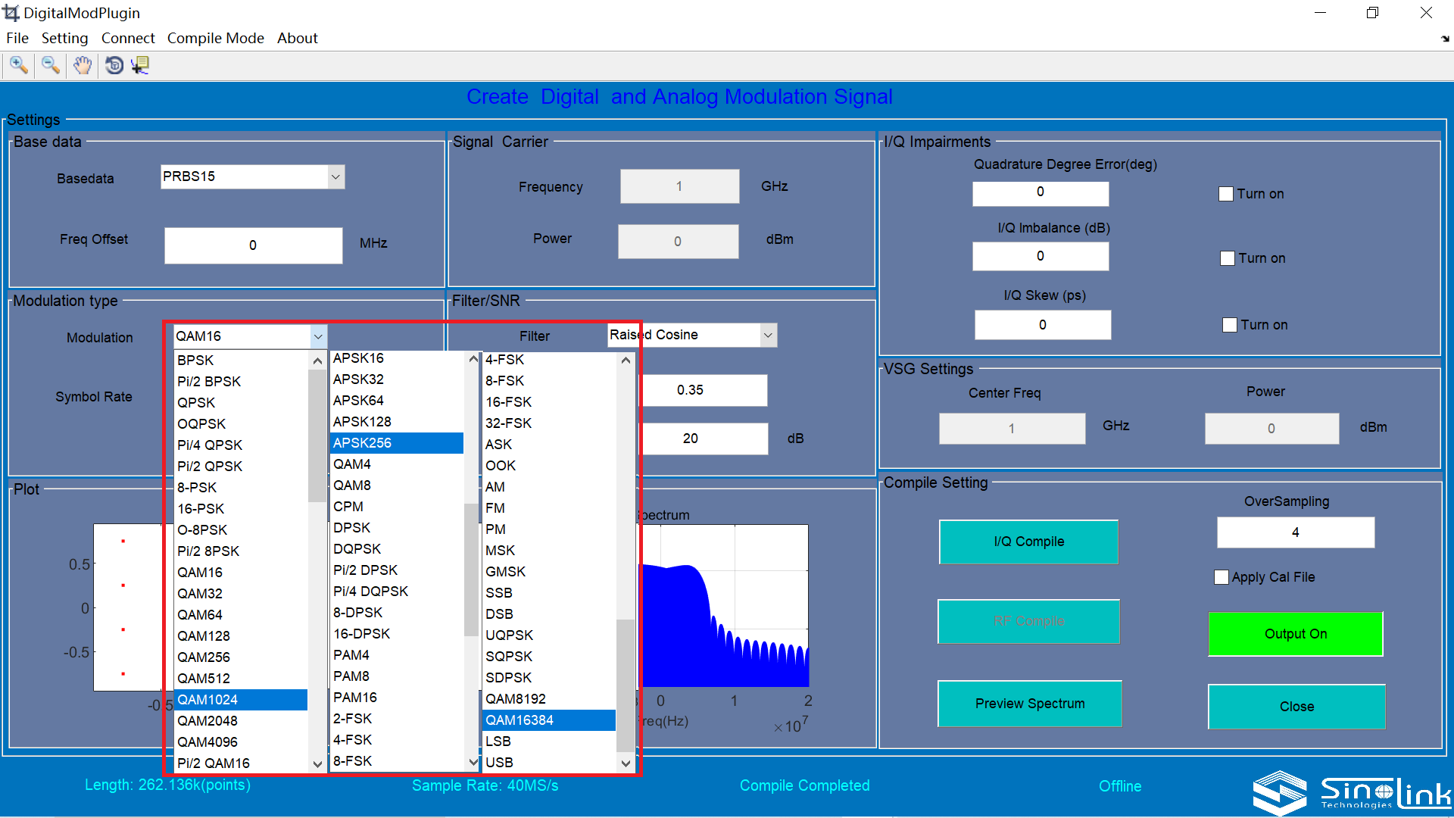Activate the Rotate 3D tool
Viewport: 1454px width, 818px height.
pos(114,66)
